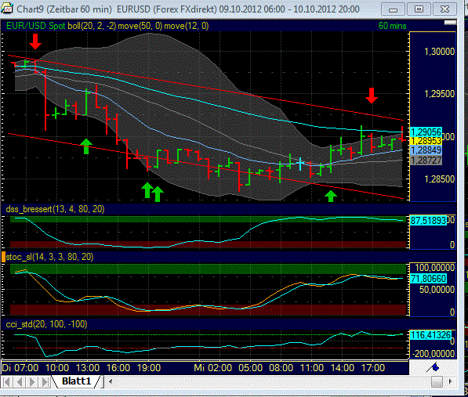Go to the first sheet with the start arrow
This screenshot has width=468, height=397.
7,382
